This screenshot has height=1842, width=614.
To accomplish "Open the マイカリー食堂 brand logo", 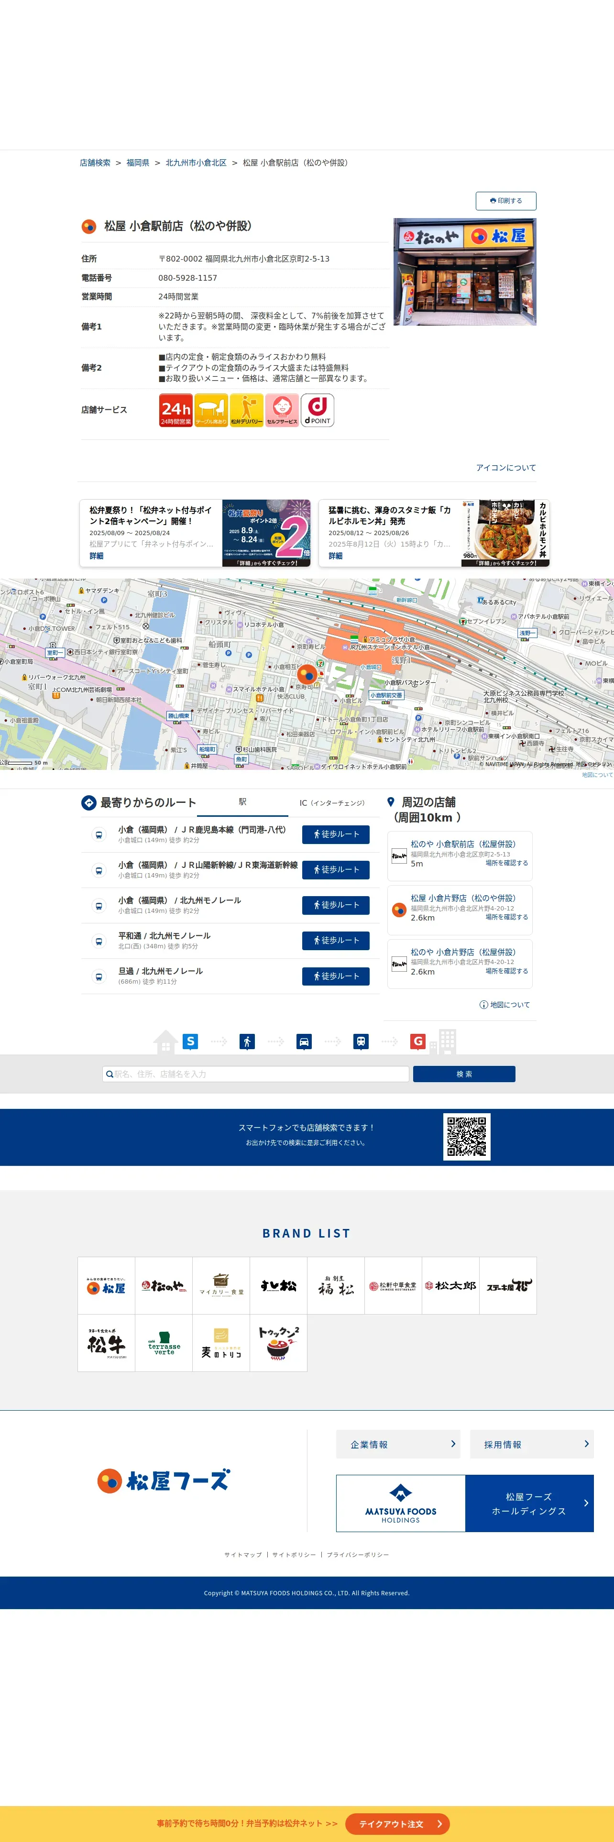I will [221, 1286].
